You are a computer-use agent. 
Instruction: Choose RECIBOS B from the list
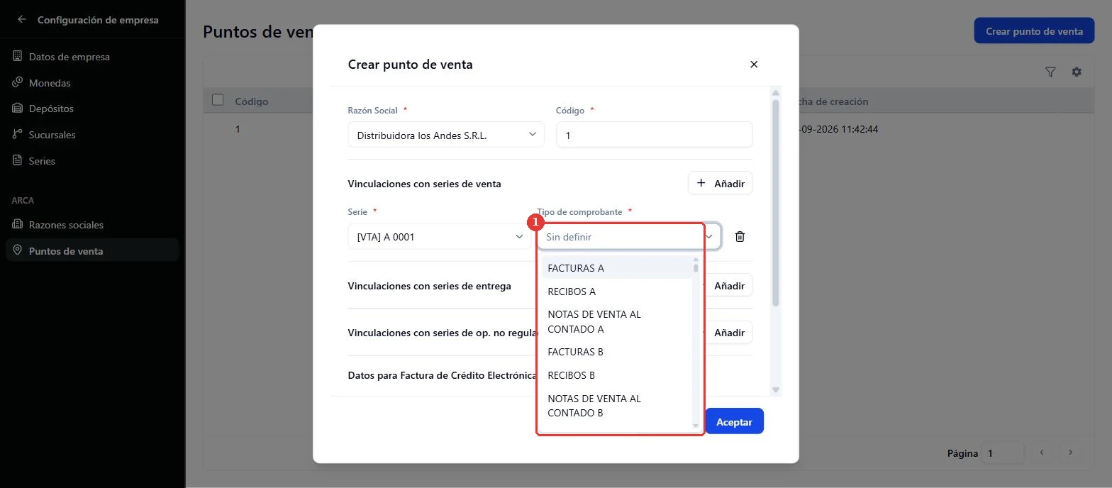tap(616, 375)
